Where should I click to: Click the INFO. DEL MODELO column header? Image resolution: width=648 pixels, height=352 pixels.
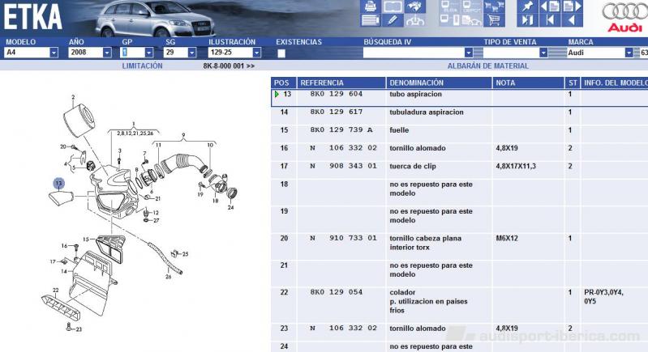(x=615, y=83)
